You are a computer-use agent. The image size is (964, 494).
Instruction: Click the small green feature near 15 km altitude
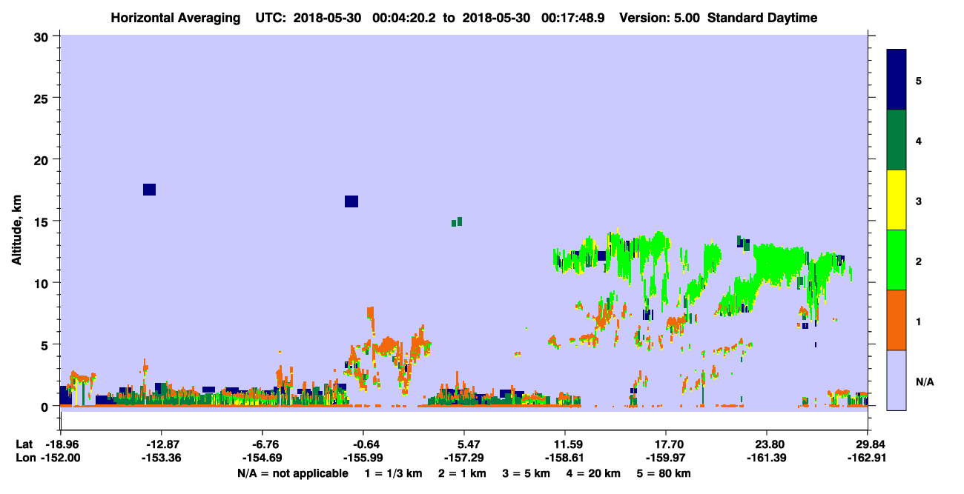(457, 222)
